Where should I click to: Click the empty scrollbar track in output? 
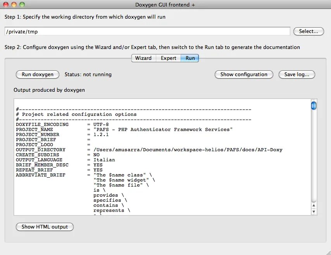314,155
